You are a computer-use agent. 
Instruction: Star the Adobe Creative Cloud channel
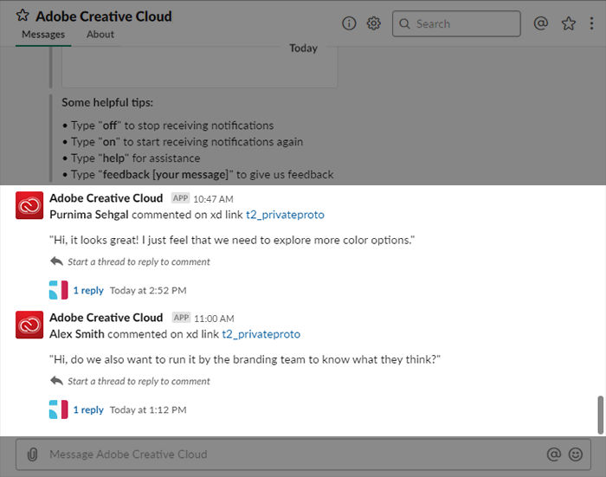23,16
